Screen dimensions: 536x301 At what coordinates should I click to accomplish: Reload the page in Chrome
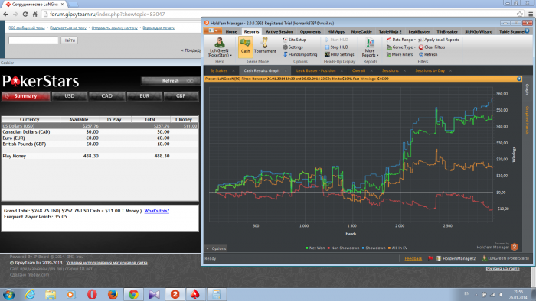coord(25,15)
